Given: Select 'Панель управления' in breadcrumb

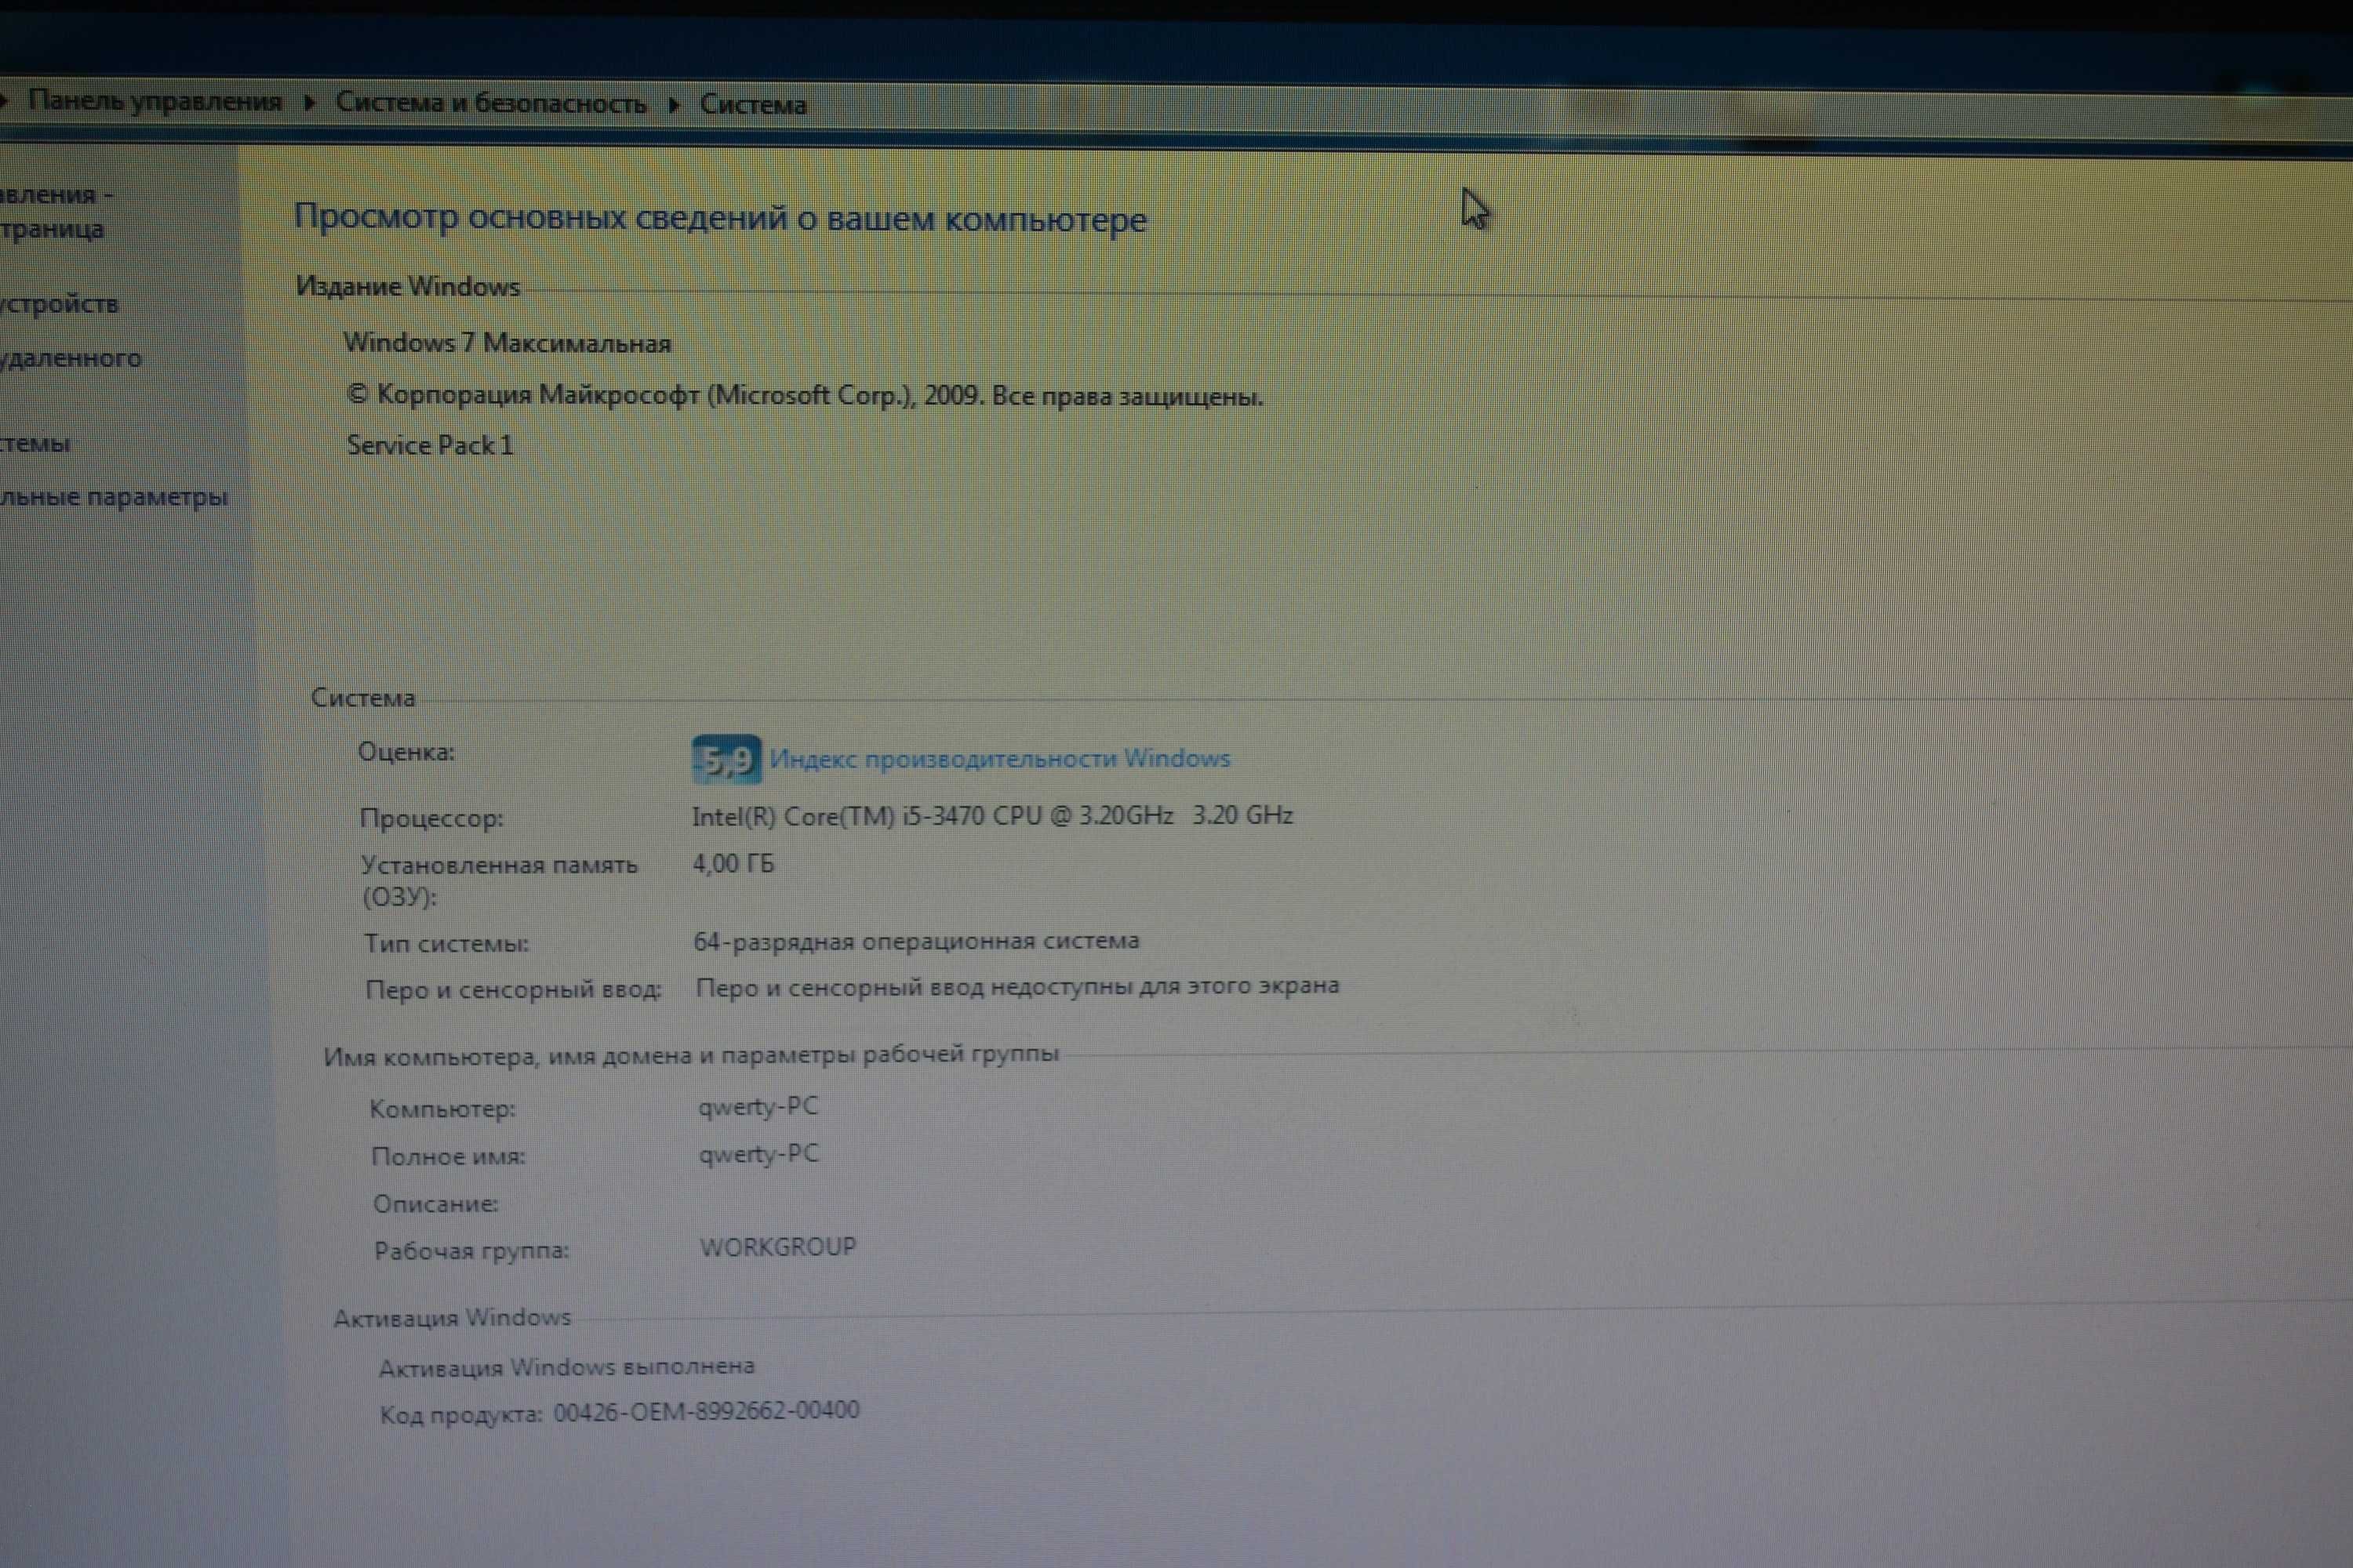Looking at the screenshot, I should (x=155, y=101).
